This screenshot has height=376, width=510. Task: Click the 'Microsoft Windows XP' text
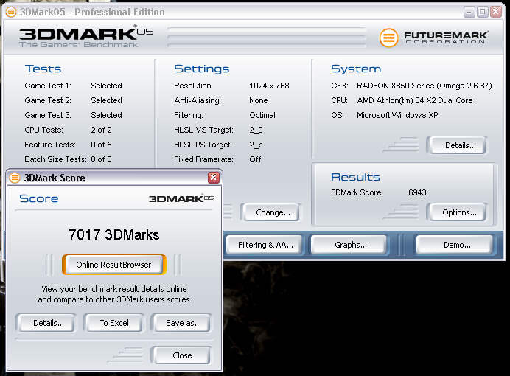click(x=397, y=115)
